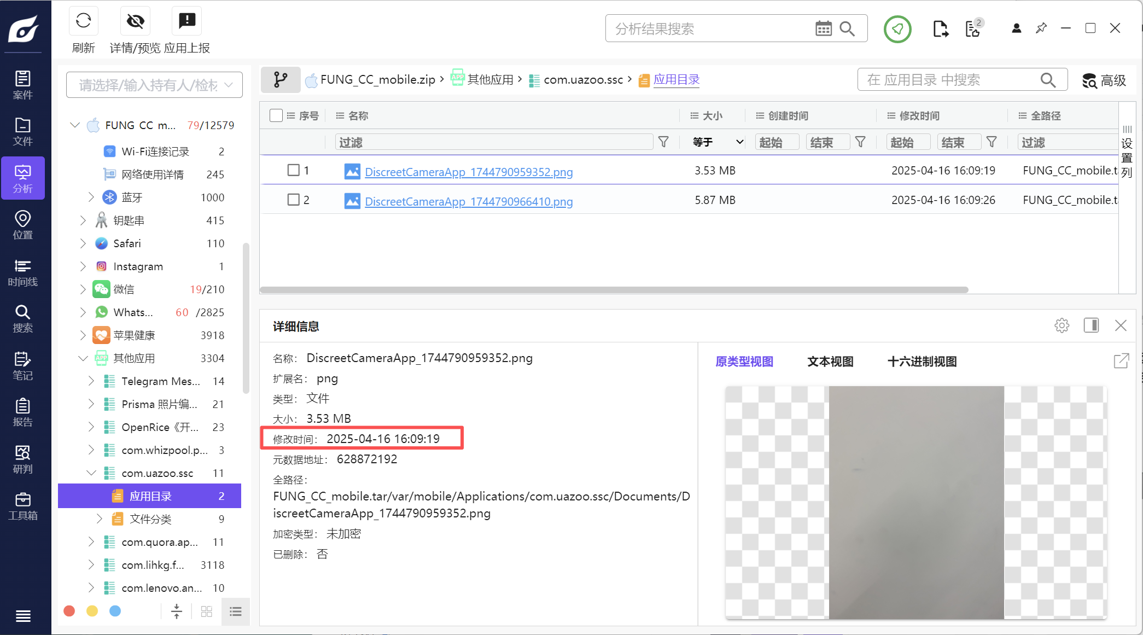Open the location (位置) sidebar section
Image resolution: width=1143 pixels, height=635 pixels.
pyautogui.click(x=22, y=225)
